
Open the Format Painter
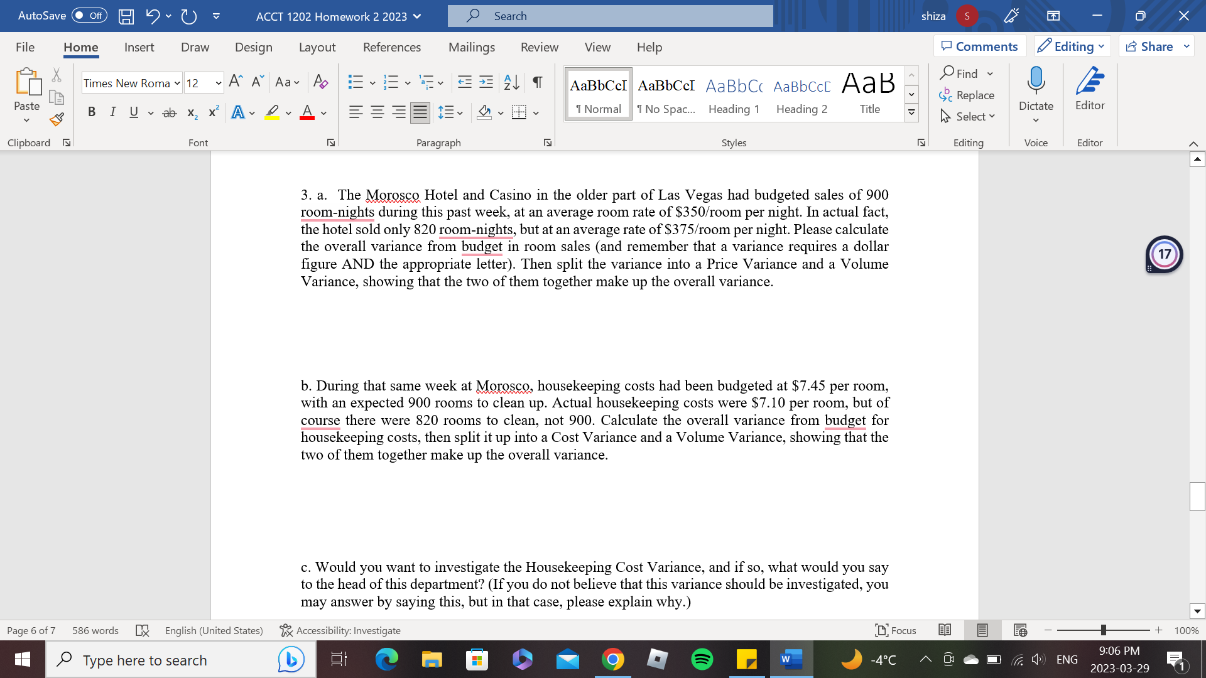click(x=56, y=119)
